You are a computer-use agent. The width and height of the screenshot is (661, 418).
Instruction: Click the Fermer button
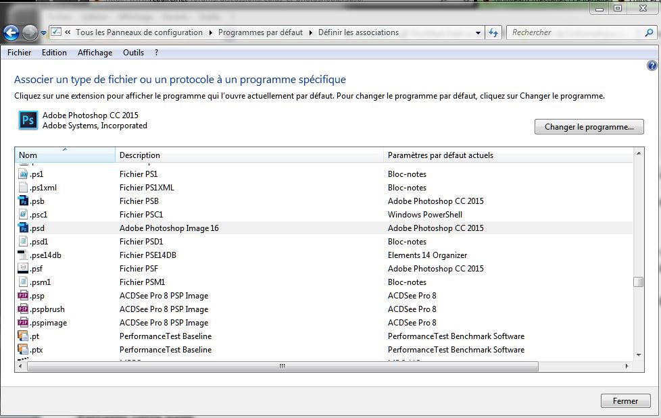[x=625, y=400]
